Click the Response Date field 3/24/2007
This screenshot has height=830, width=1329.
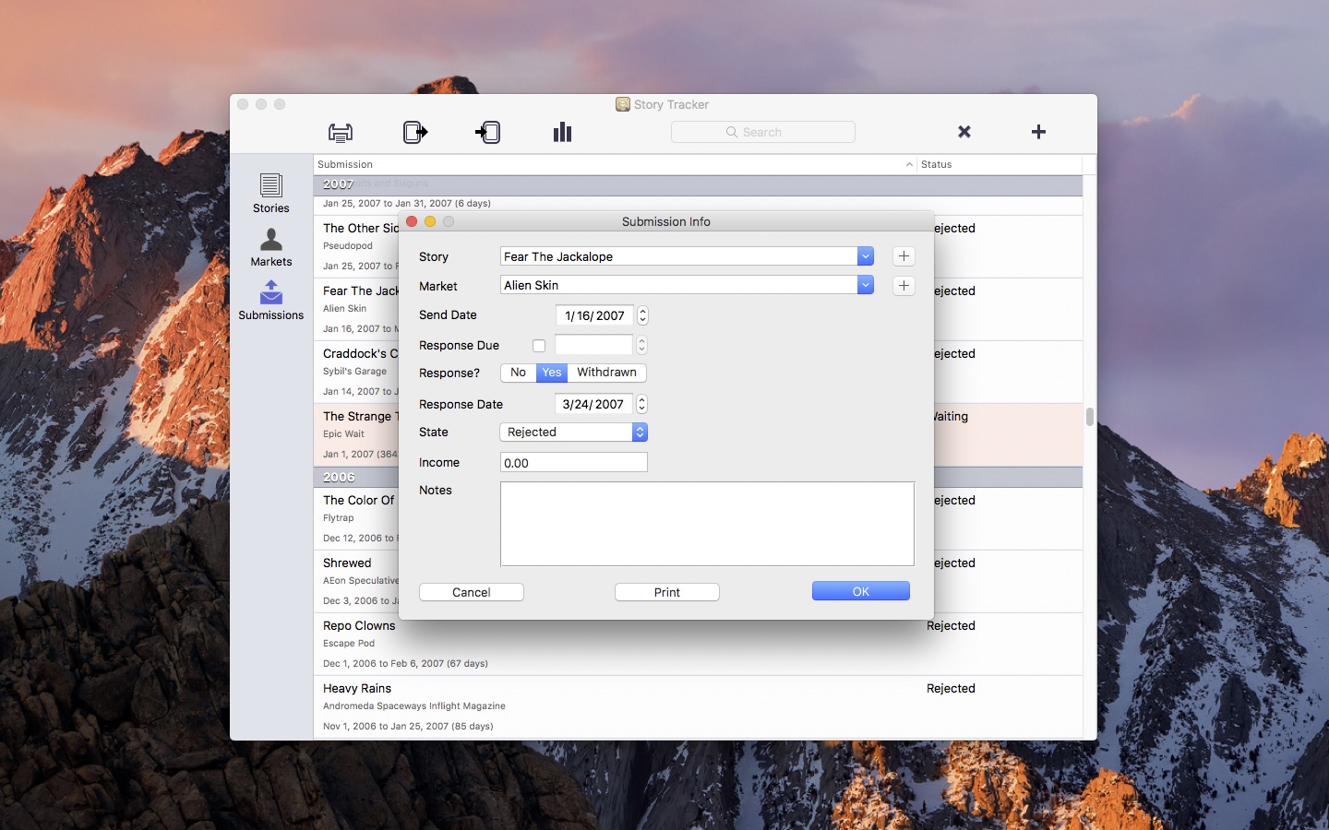(593, 404)
